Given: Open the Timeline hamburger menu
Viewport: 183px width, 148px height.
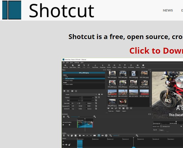Looking at the screenshot, I should [x=64, y=135].
